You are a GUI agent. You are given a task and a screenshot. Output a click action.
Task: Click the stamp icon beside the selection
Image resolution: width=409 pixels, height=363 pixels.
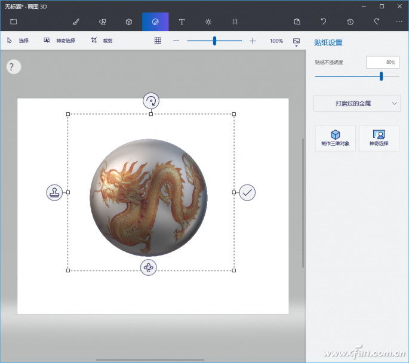coord(54,192)
